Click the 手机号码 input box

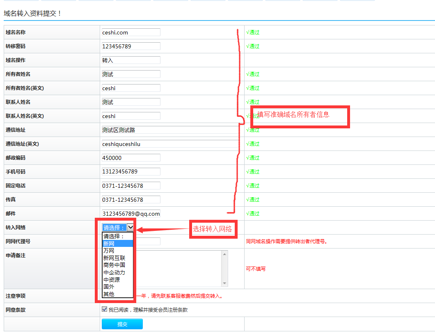pyautogui.click(x=131, y=172)
